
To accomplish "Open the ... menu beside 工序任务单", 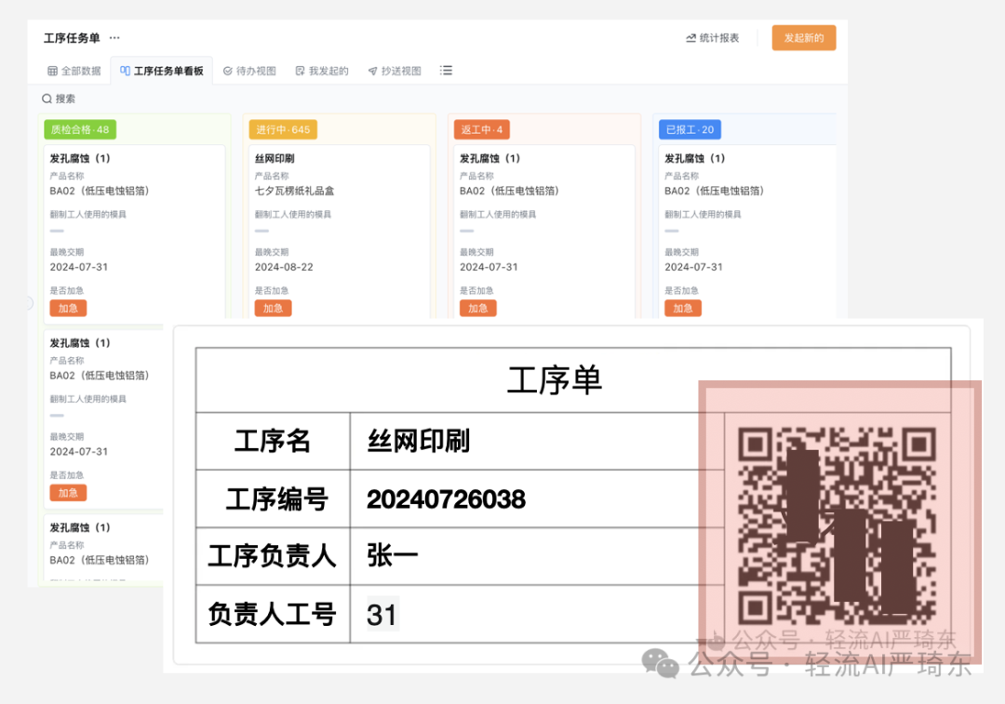I will (x=114, y=38).
